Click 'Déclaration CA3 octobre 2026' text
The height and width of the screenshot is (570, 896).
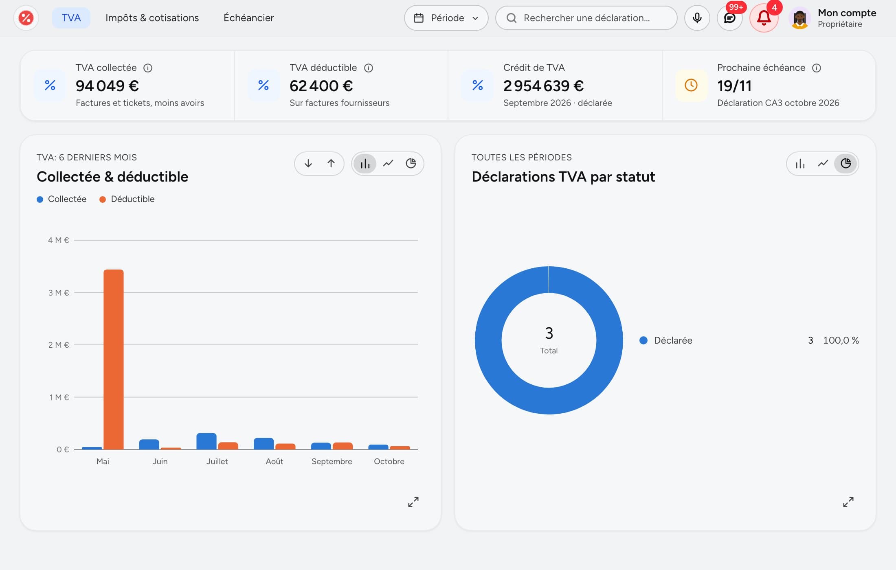[778, 103]
